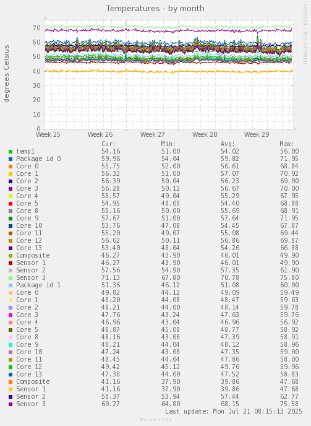
Task: Click the Core 0 current value 49.82
Action: click(x=111, y=293)
